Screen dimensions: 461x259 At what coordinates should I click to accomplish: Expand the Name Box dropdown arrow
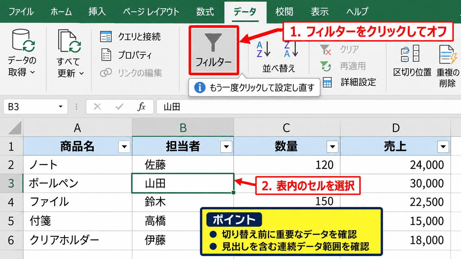tap(60, 107)
